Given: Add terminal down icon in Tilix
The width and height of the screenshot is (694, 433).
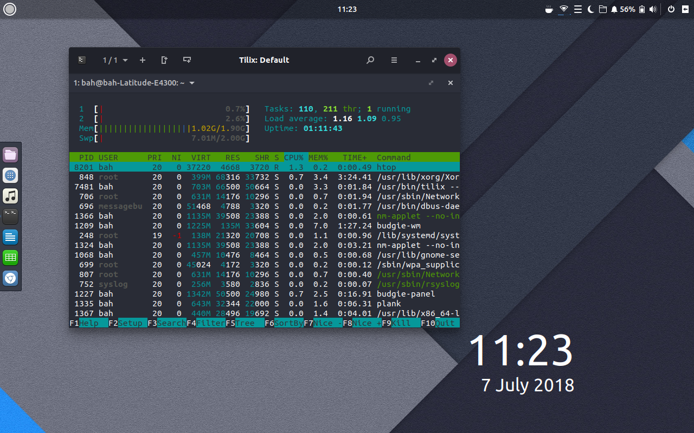Looking at the screenshot, I should click(187, 60).
